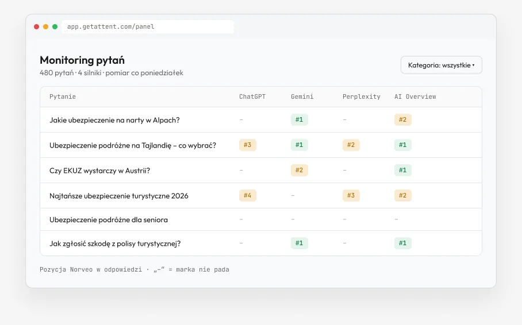
Task: Click the yellow minimize window dot
Action: pos(45,26)
